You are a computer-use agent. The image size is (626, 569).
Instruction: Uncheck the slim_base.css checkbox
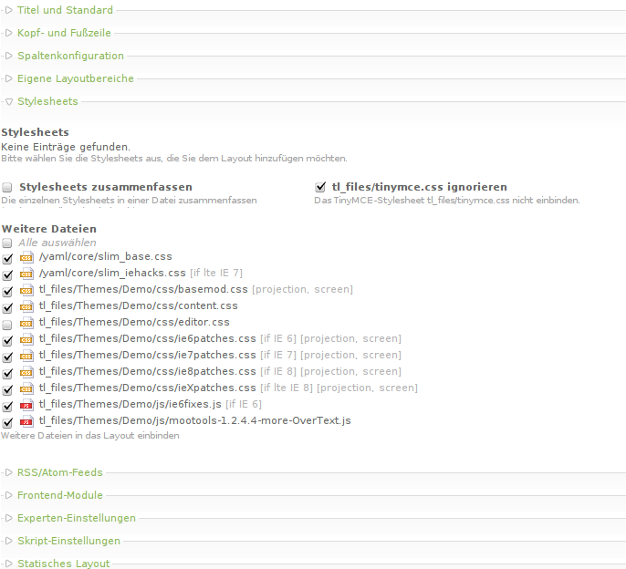(7, 259)
